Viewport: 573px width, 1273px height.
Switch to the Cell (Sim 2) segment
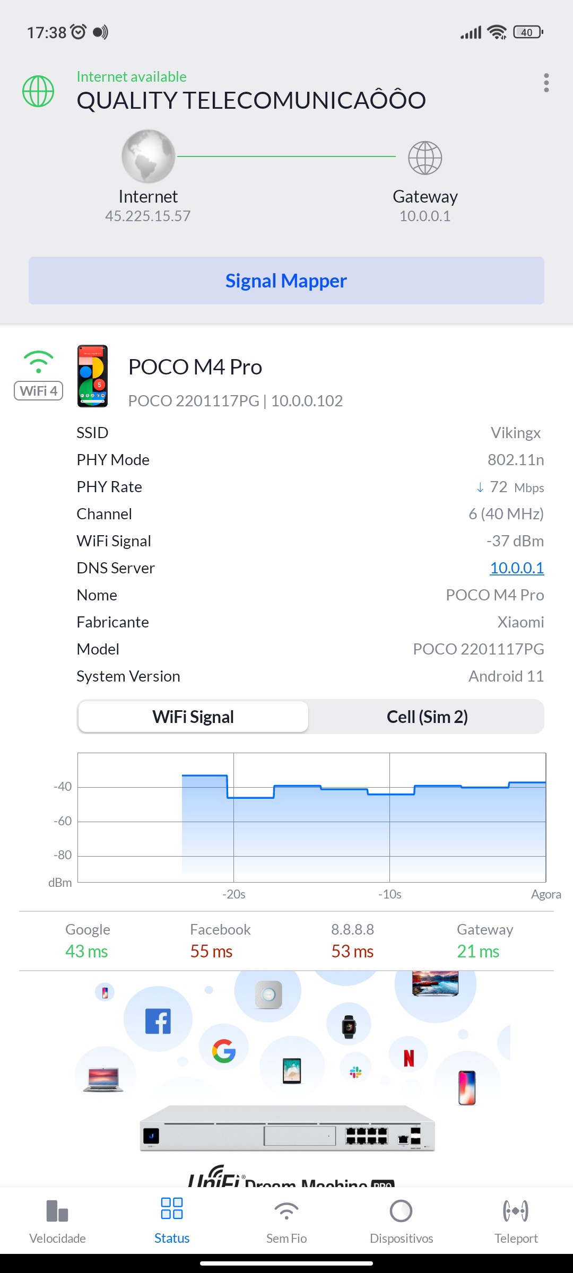[427, 717]
